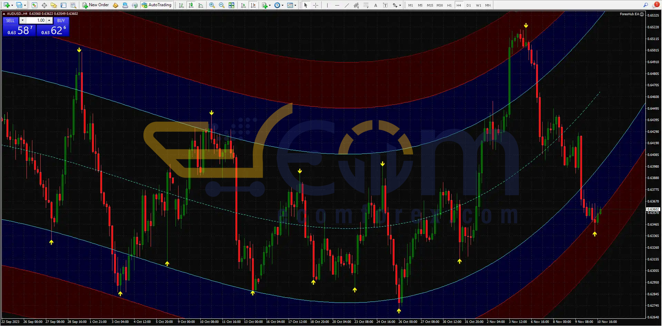Collapse the one-click trading panel triangle

[x=4, y=14]
